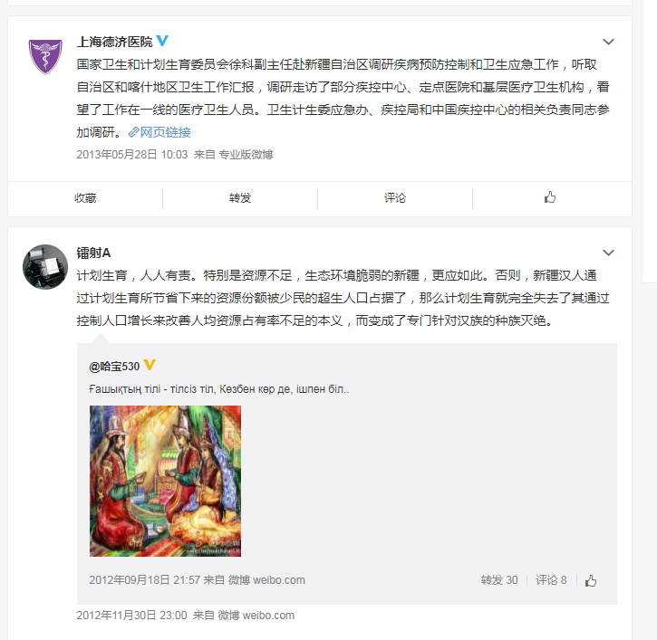Click 收藏 to bookmark the first post
Image resolution: width=657 pixels, height=640 pixels.
(85, 198)
